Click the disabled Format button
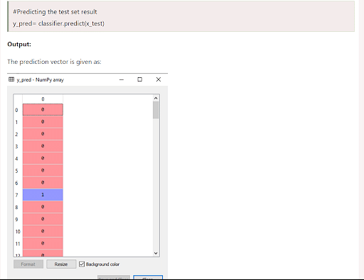The height and width of the screenshot is (280, 364). [28, 264]
